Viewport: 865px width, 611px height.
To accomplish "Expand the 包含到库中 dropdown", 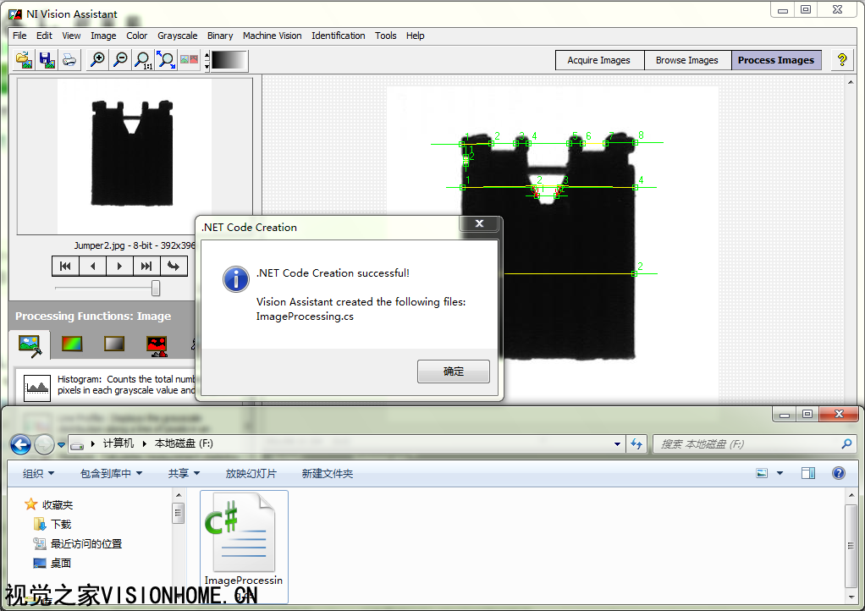I will point(112,474).
